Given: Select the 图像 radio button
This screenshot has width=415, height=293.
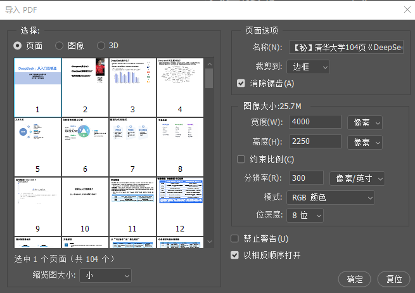Looking at the screenshot, I should pos(59,46).
